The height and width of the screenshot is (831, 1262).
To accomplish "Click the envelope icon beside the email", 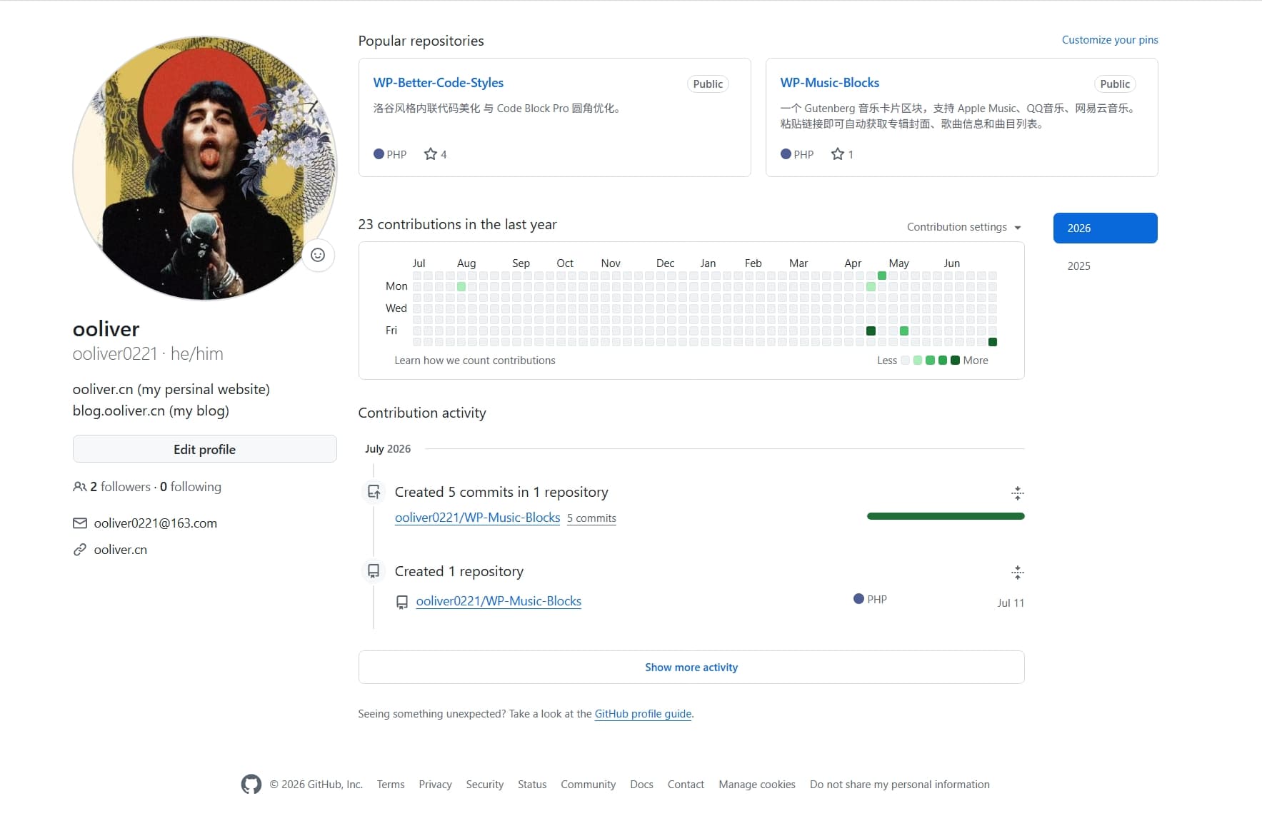I will pyautogui.click(x=79, y=523).
